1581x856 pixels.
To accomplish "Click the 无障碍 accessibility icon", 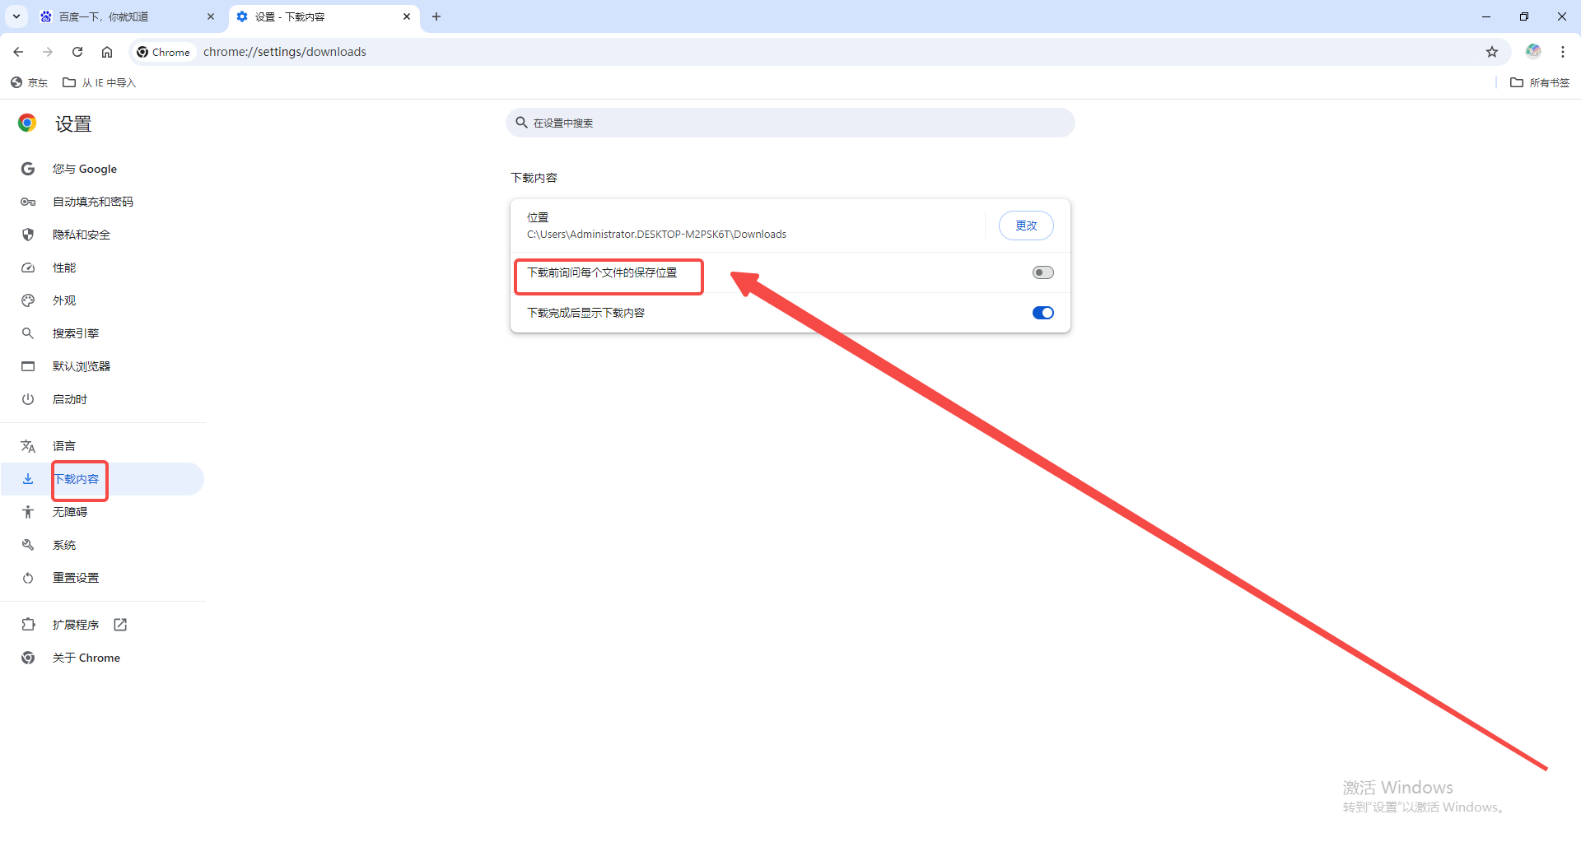I will pos(28,512).
